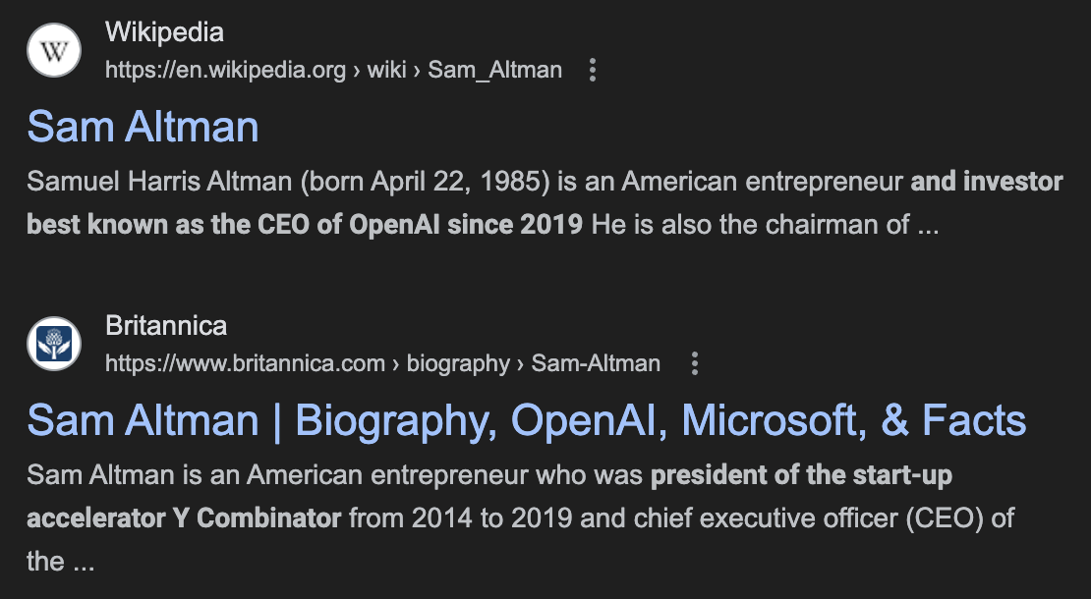Screen dimensions: 1091x599
Task: Click the Britannica thistle favicon
Action: (x=54, y=344)
